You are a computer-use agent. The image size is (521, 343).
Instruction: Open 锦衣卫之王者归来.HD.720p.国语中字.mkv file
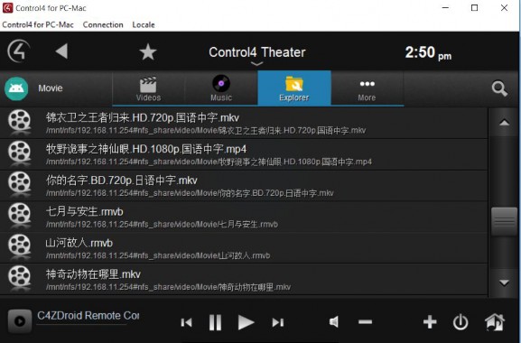click(244, 123)
